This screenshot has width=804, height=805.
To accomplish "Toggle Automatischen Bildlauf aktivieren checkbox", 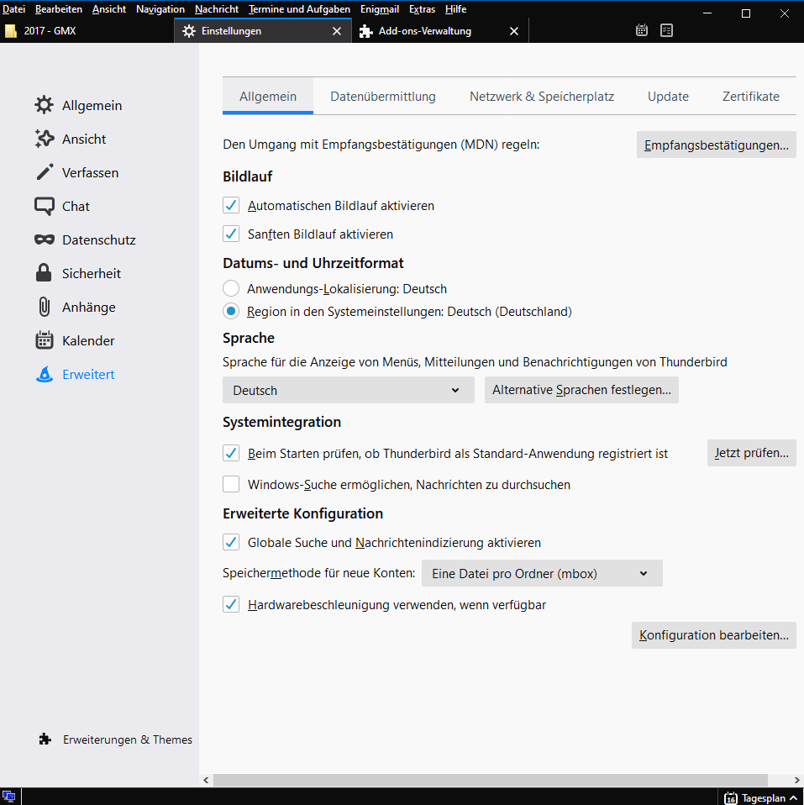I will (x=231, y=205).
